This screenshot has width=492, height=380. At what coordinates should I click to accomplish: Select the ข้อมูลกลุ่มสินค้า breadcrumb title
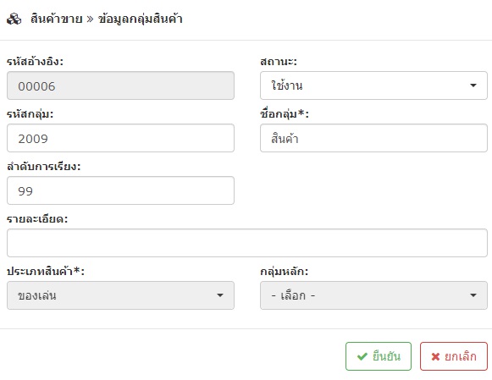(141, 19)
